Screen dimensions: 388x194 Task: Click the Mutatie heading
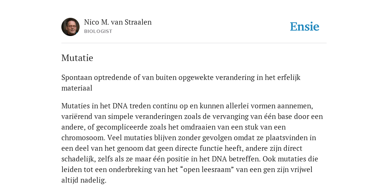click(77, 58)
